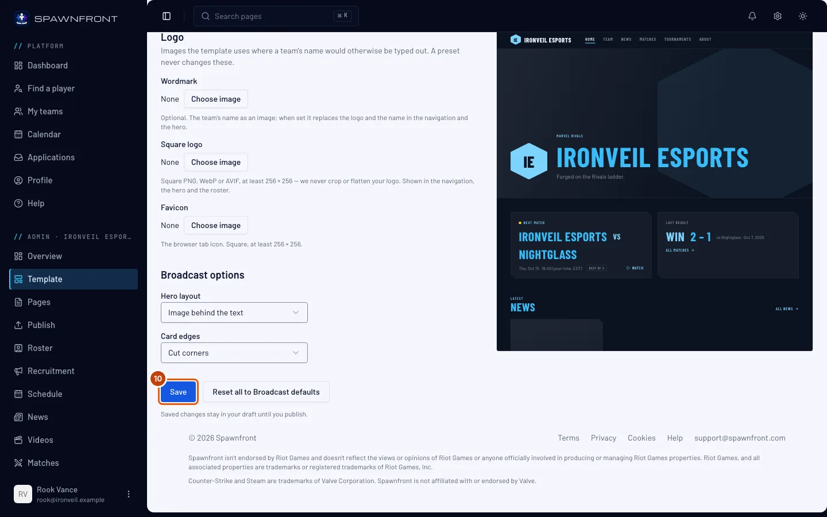Go to Dashboard in sidebar

(x=74, y=65)
